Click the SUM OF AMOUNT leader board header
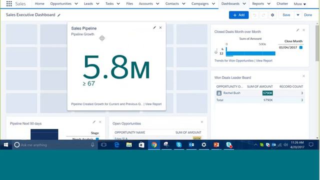 click(260, 86)
